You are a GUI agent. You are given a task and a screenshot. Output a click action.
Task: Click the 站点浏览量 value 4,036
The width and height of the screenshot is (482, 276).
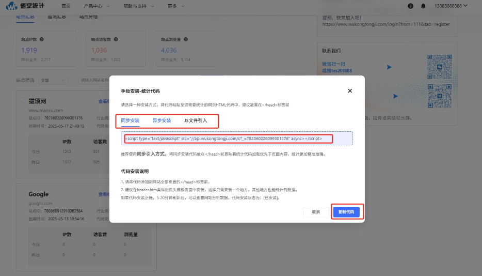[x=169, y=50]
